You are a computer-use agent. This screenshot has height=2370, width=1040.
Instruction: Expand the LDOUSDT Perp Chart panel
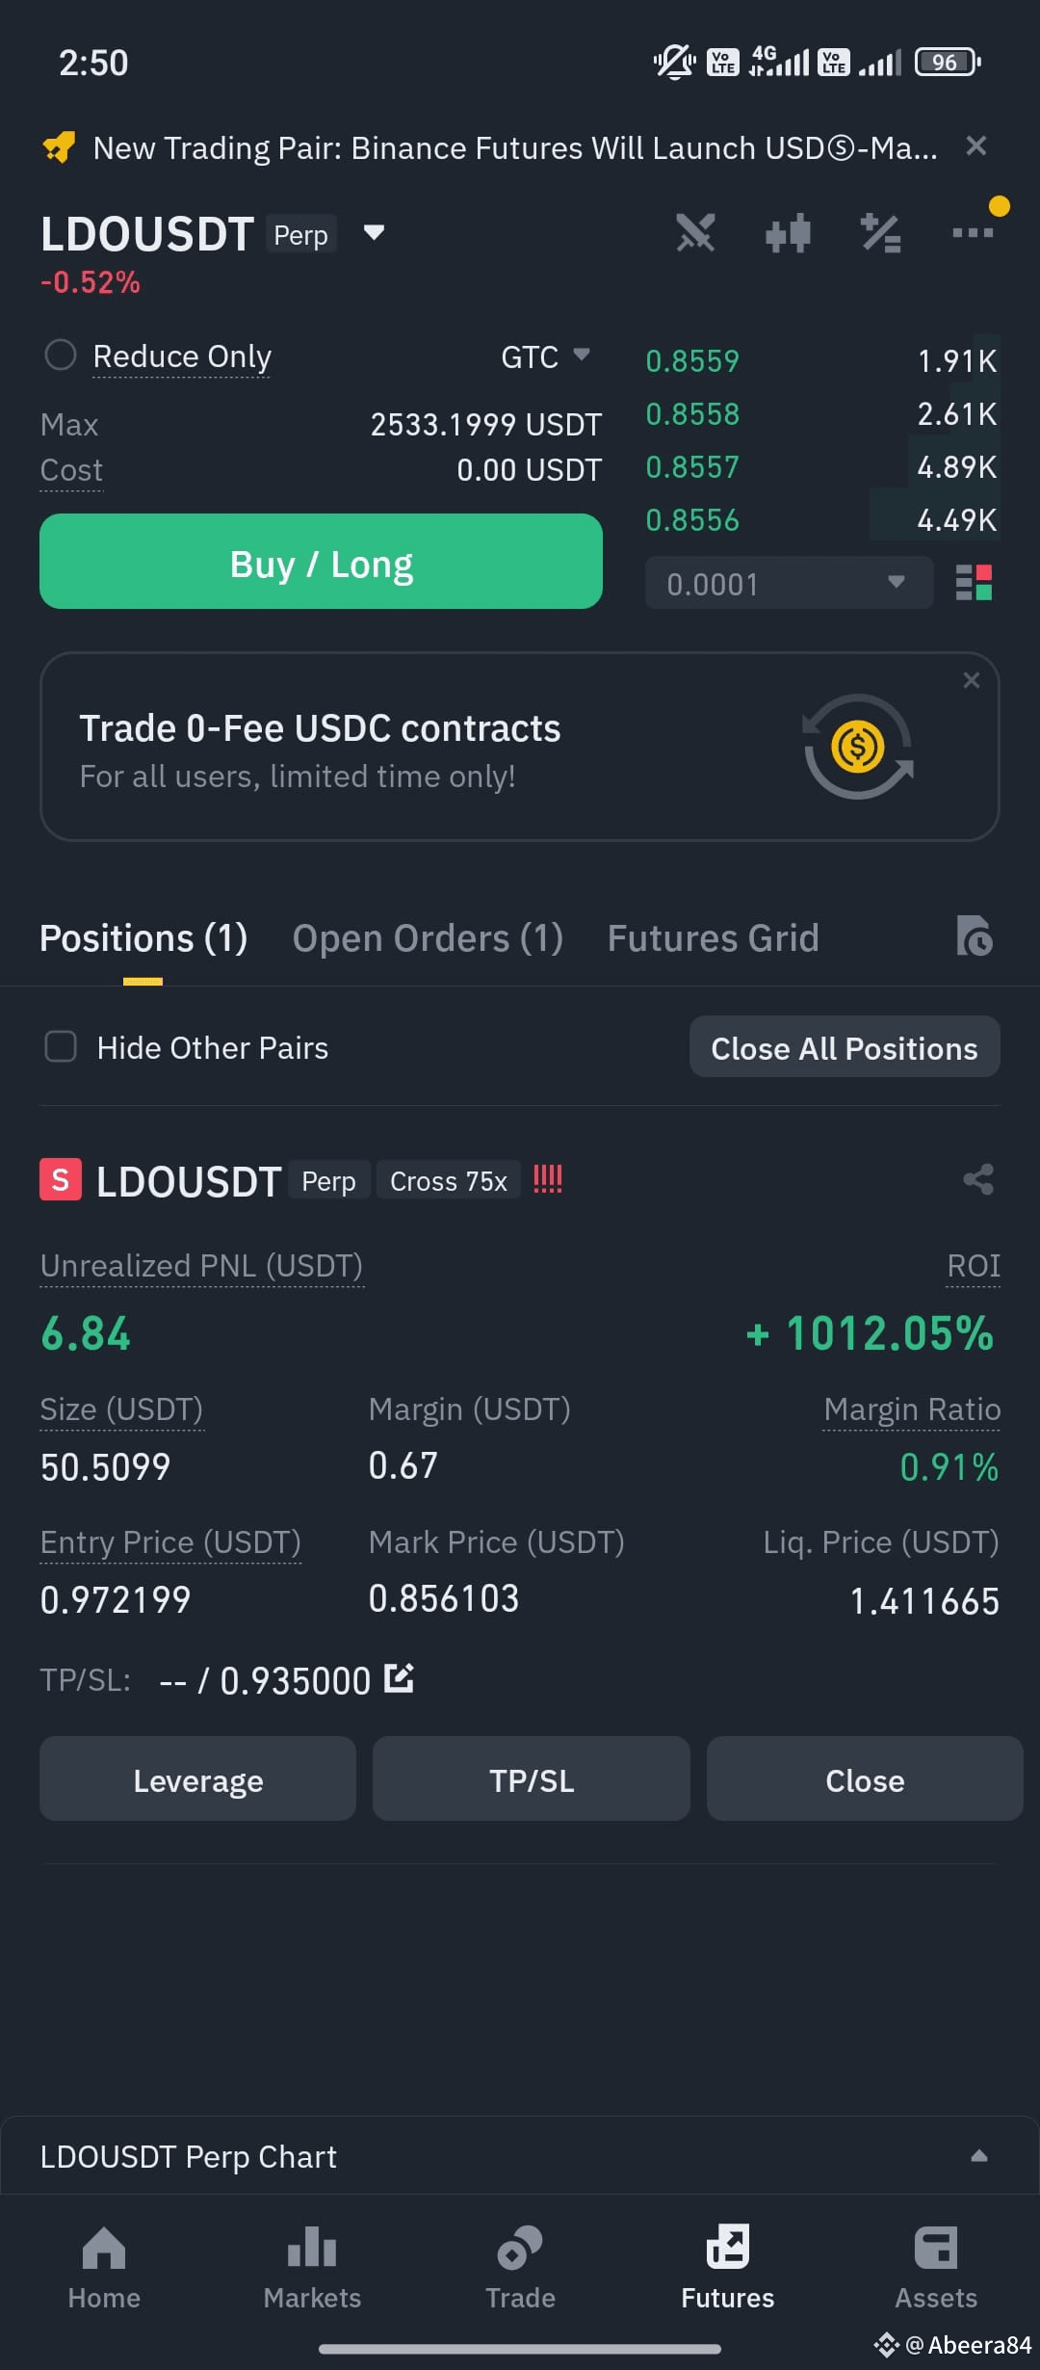point(978,2156)
